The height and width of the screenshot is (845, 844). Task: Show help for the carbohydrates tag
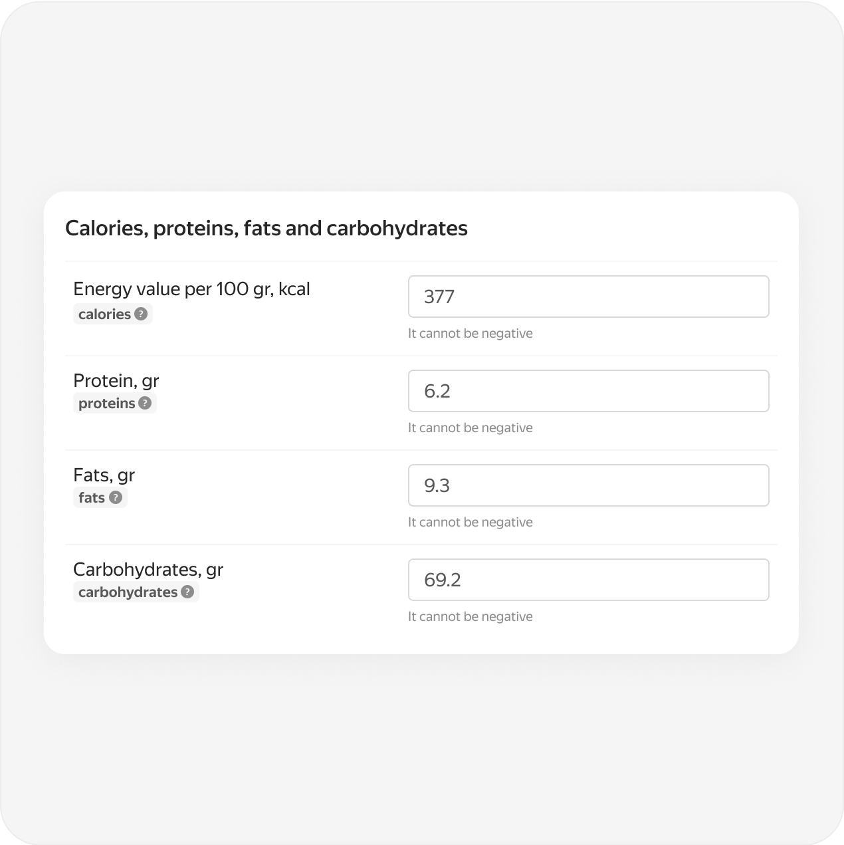pyautogui.click(x=187, y=592)
